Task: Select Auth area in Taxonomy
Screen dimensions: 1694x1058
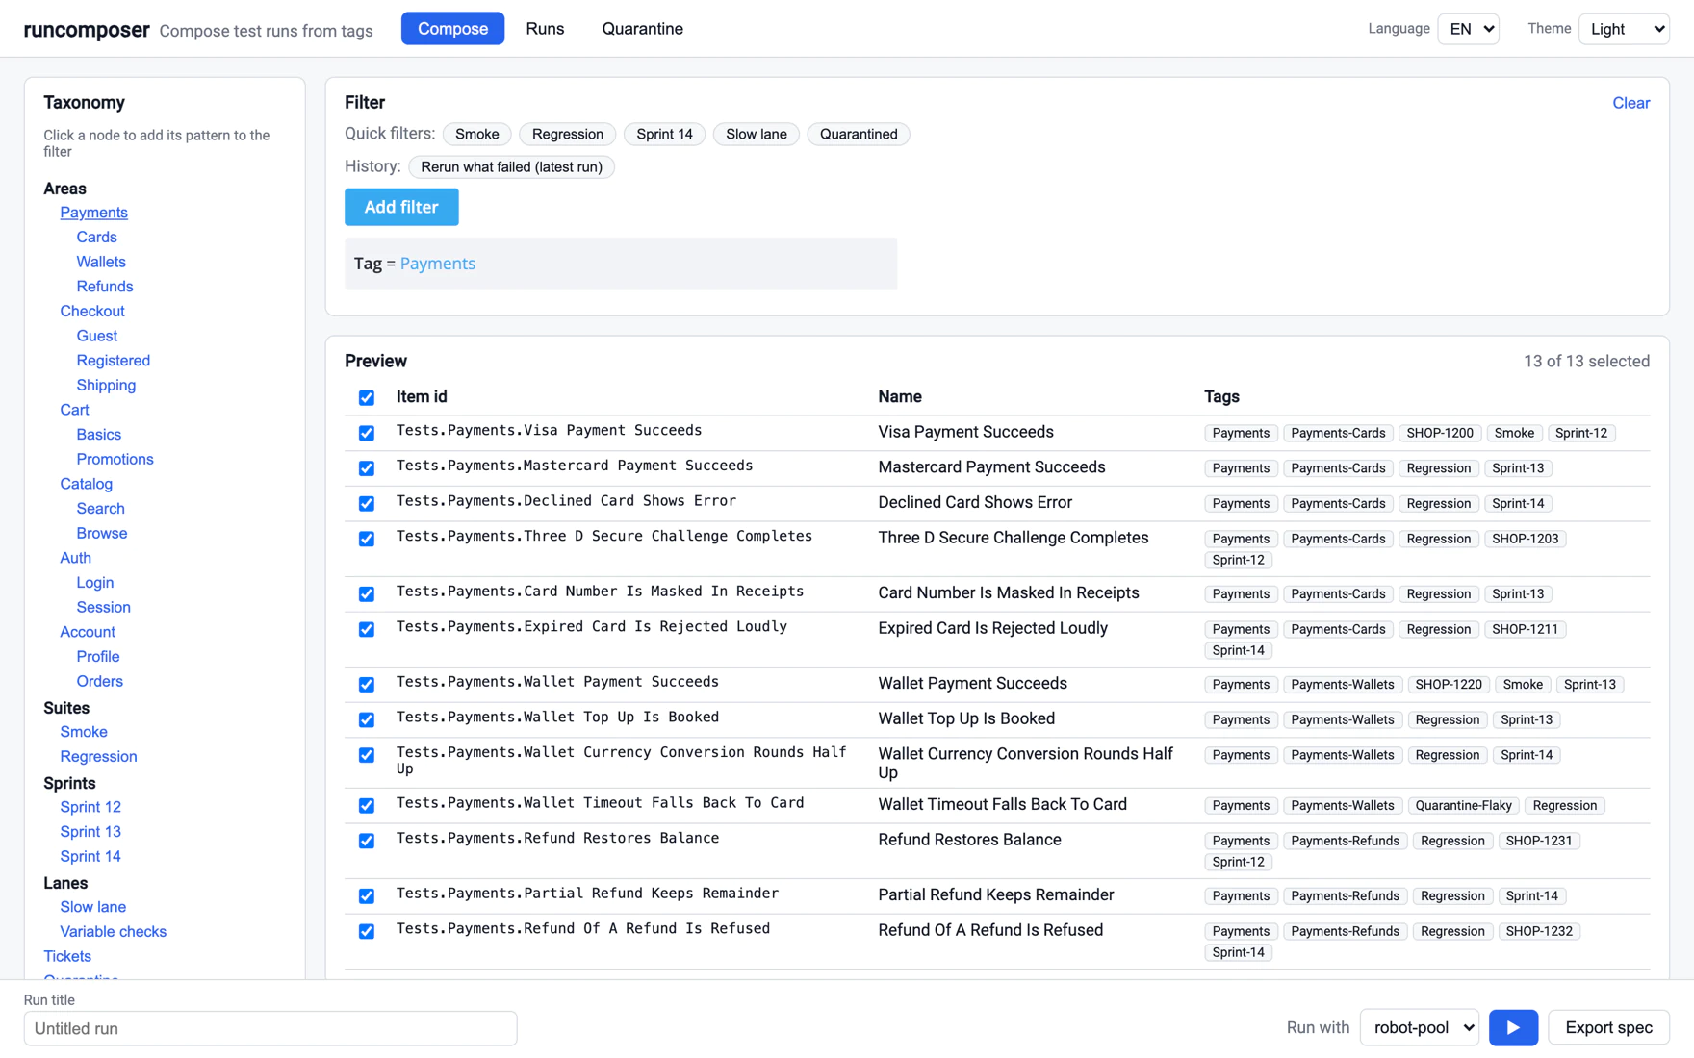Action: click(75, 558)
